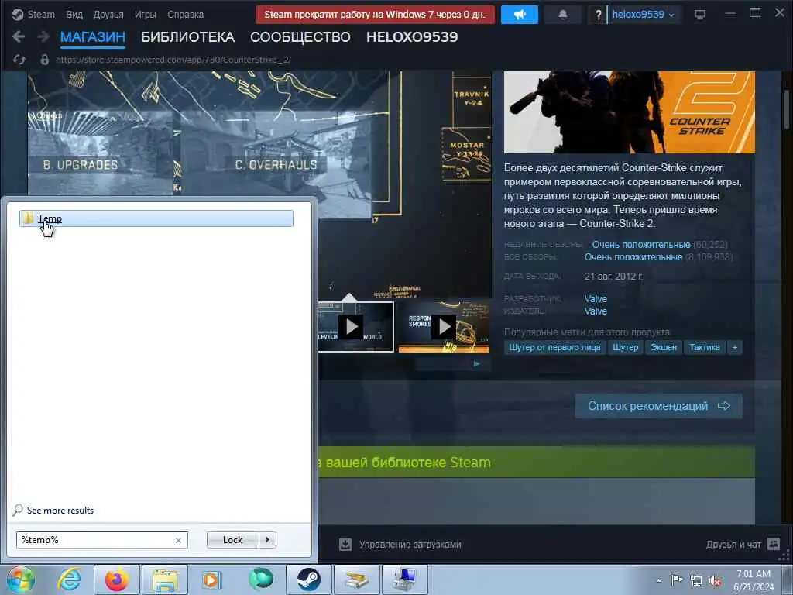Click Управление загрузками text
This screenshot has height=595, width=793.
click(x=410, y=545)
